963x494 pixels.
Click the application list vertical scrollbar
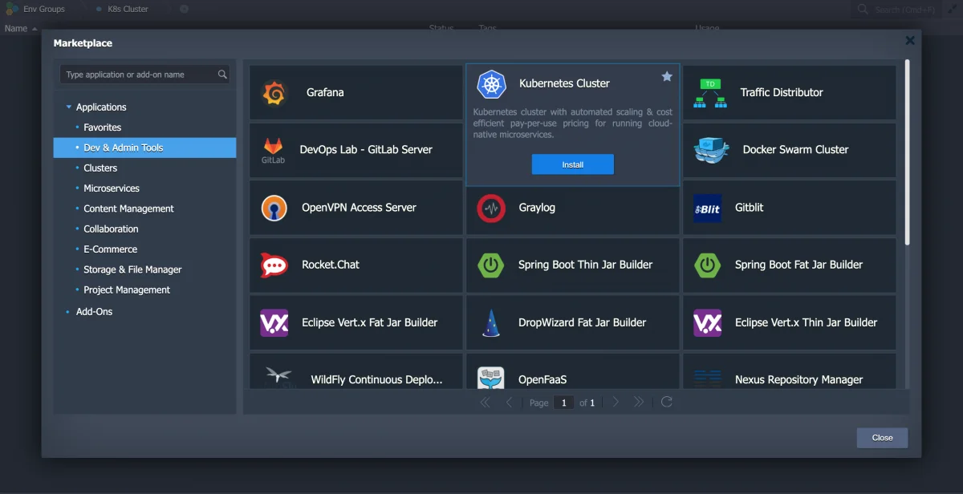coord(908,152)
